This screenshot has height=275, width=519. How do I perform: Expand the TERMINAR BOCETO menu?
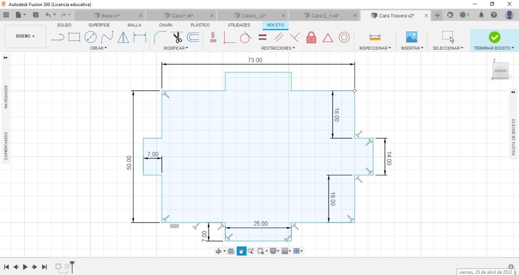click(494, 48)
